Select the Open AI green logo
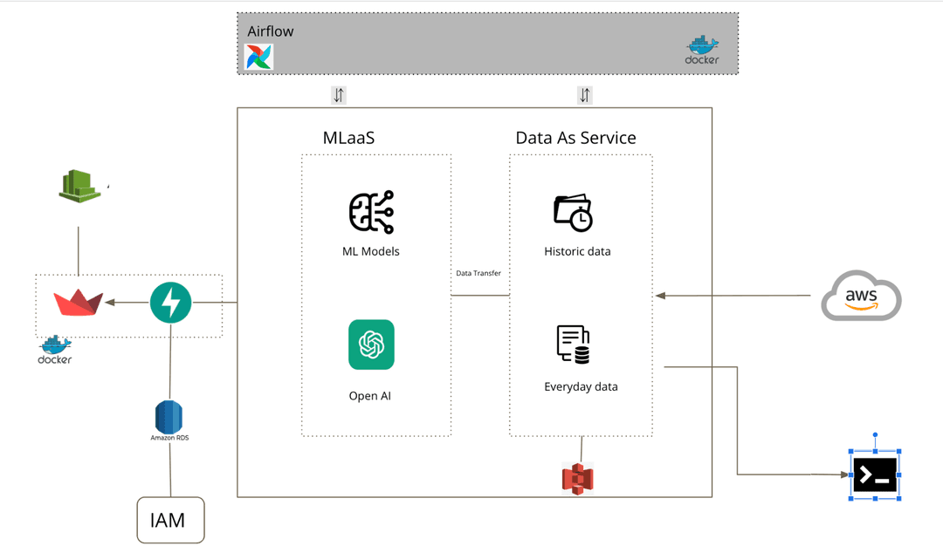 371,345
